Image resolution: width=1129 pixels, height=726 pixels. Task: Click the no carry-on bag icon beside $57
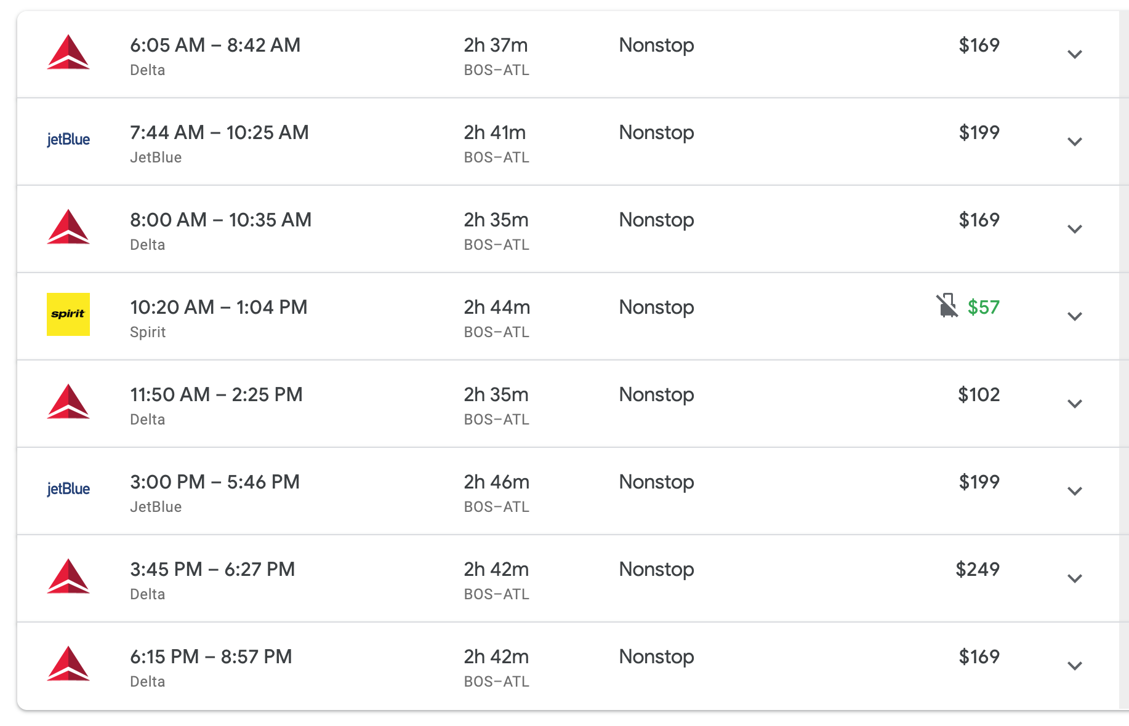tap(947, 306)
